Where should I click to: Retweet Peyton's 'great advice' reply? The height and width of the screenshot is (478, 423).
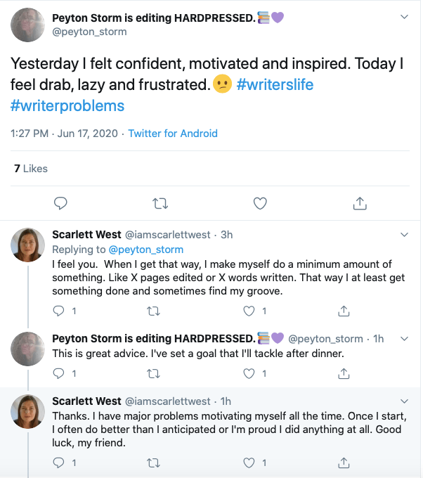tap(153, 373)
